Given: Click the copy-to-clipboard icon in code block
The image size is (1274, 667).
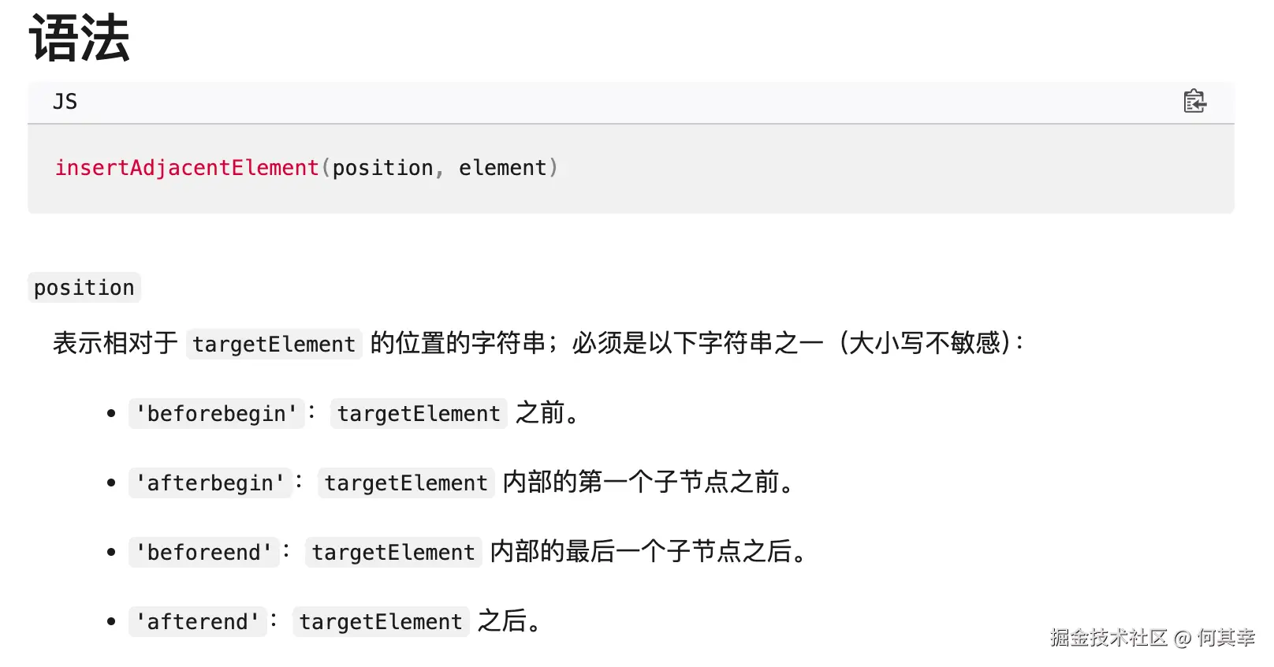Looking at the screenshot, I should click(x=1194, y=102).
